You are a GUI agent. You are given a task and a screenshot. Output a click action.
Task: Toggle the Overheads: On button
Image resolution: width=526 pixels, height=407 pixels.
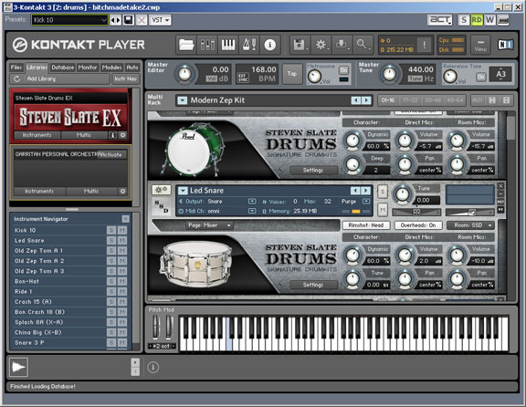pyautogui.click(x=418, y=225)
